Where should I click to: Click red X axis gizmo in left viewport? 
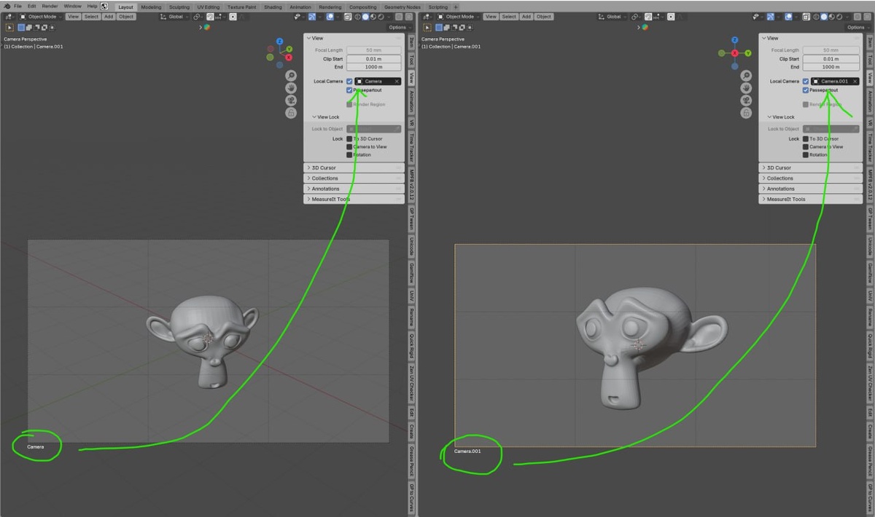(289, 57)
